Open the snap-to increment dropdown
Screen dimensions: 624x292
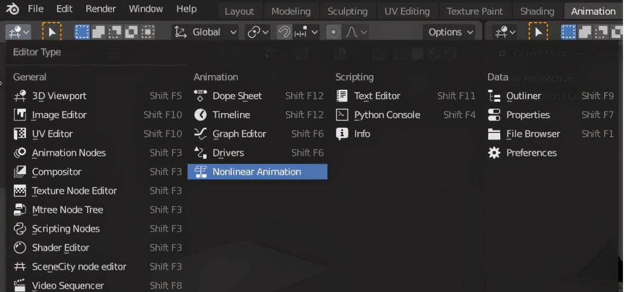306,32
